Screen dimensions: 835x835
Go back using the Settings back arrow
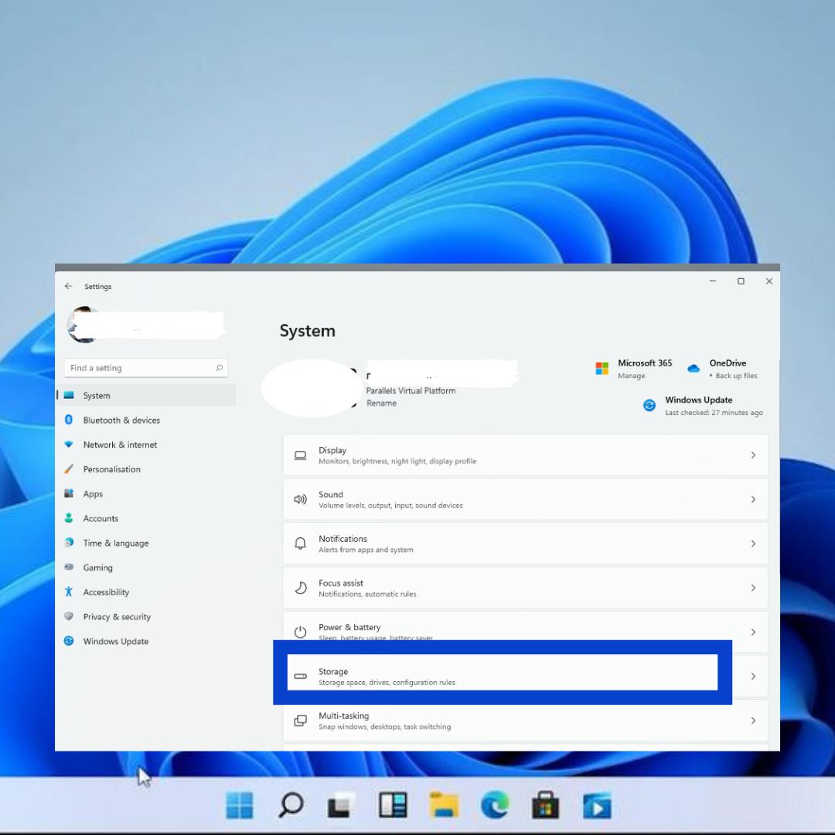tap(68, 286)
